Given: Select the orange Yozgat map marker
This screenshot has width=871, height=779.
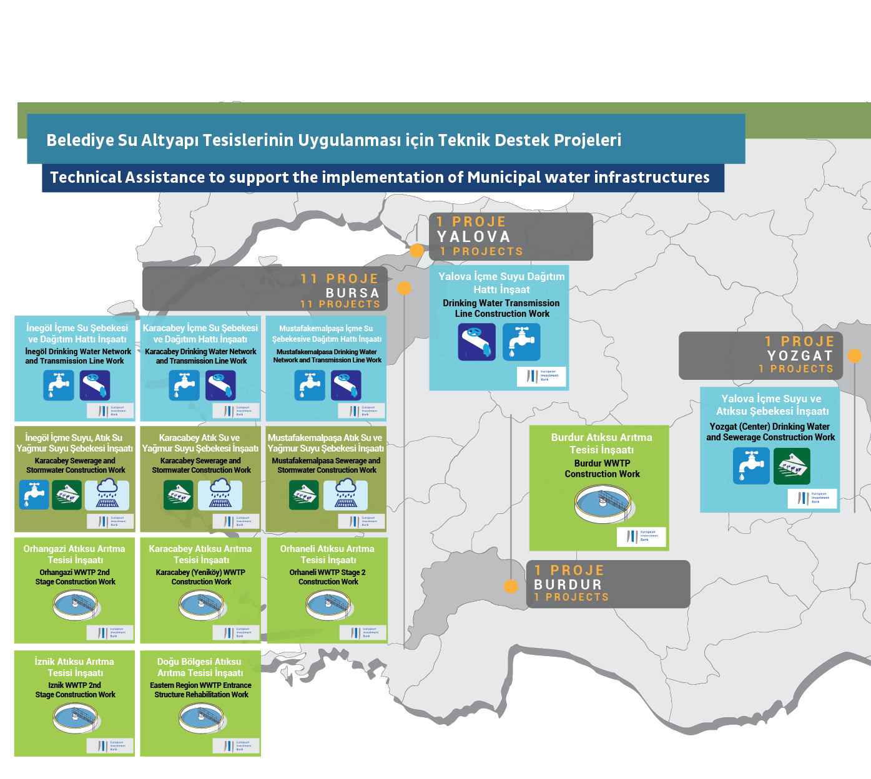Looking at the screenshot, I should click(855, 356).
